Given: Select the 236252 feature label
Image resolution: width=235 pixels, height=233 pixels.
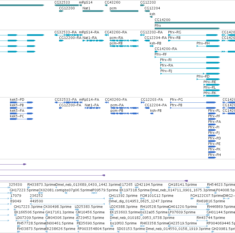Looking at the screenshot, I should click(36, 196).
